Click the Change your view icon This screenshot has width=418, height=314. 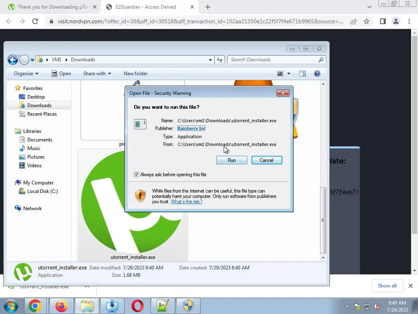[280, 74]
